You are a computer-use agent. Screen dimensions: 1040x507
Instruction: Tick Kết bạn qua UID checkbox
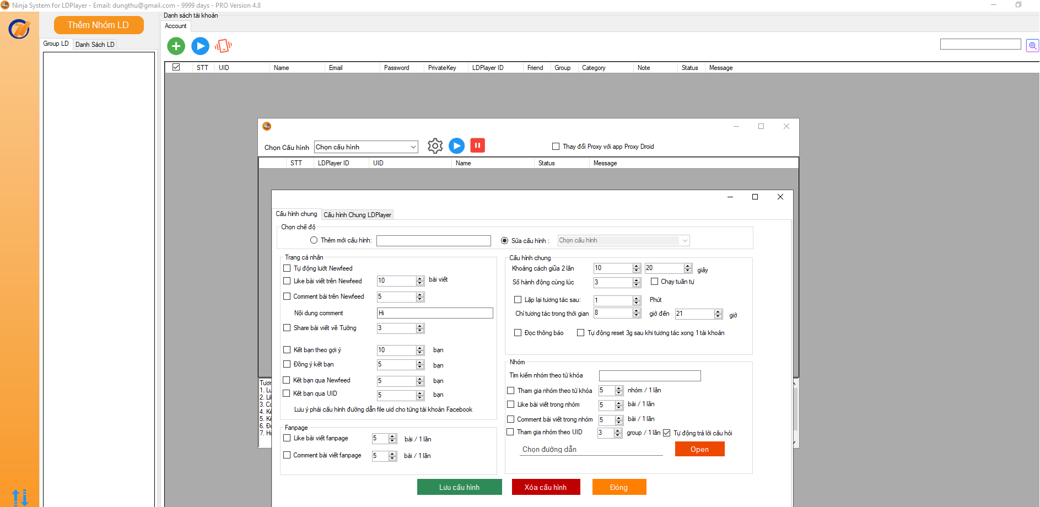pos(287,393)
